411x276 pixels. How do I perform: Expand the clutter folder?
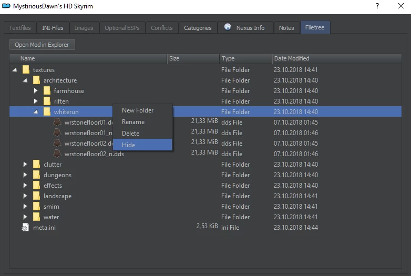tap(25, 165)
